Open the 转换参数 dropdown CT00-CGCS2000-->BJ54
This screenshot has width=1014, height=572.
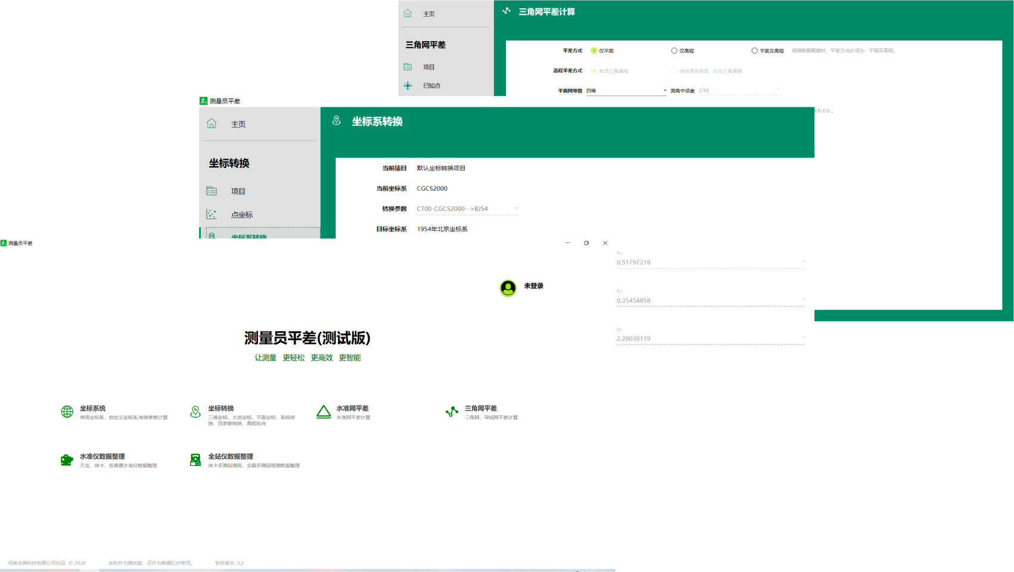pos(467,209)
